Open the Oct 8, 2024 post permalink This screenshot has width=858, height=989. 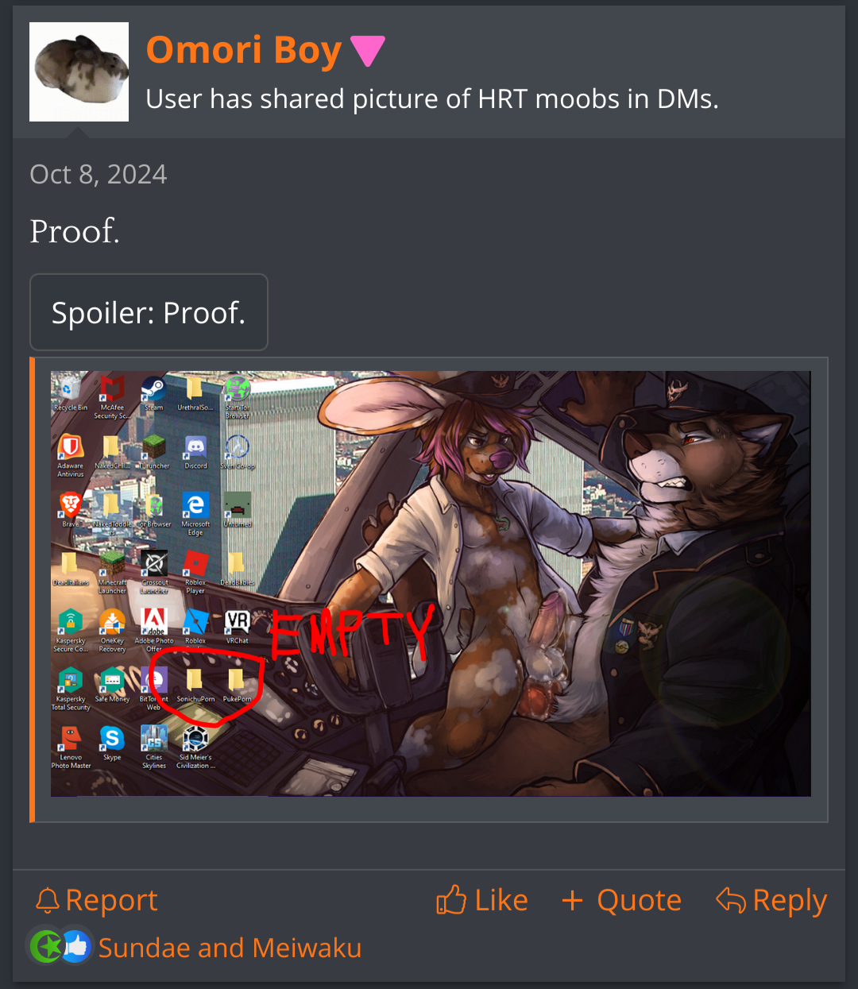99,174
